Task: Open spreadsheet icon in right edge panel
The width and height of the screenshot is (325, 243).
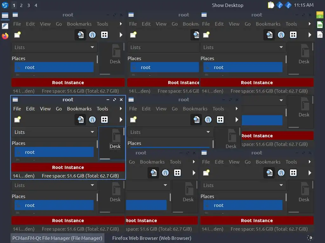Action: [320, 25]
